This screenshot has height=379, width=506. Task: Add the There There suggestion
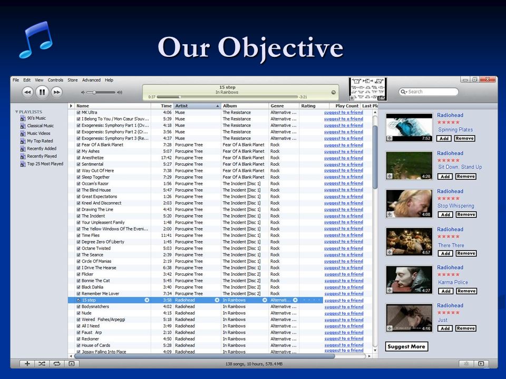tap(445, 253)
